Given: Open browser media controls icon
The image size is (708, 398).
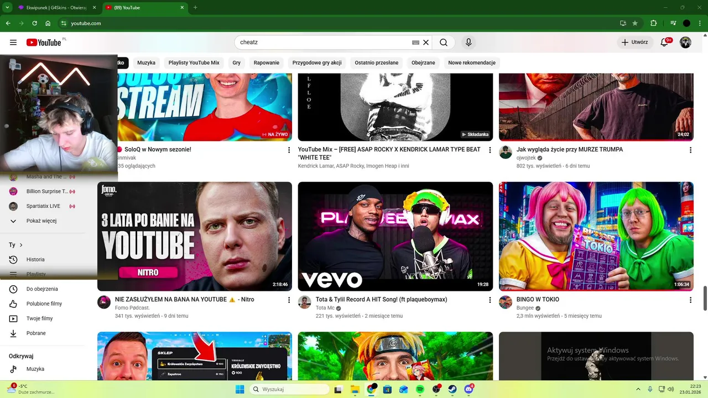Looking at the screenshot, I should click(x=673, y=23).
